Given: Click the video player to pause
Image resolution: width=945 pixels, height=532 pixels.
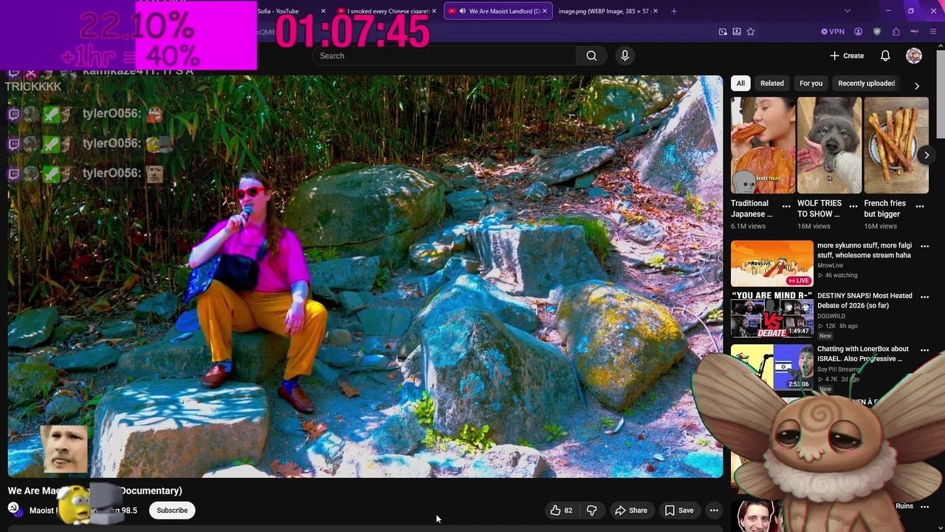Looking at the screenshot, I should click(365, 276).
